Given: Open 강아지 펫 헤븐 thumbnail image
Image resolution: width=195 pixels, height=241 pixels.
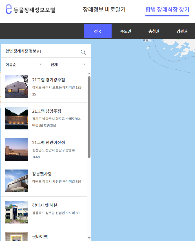Looking at the screenshot, I should coord(17,212).
